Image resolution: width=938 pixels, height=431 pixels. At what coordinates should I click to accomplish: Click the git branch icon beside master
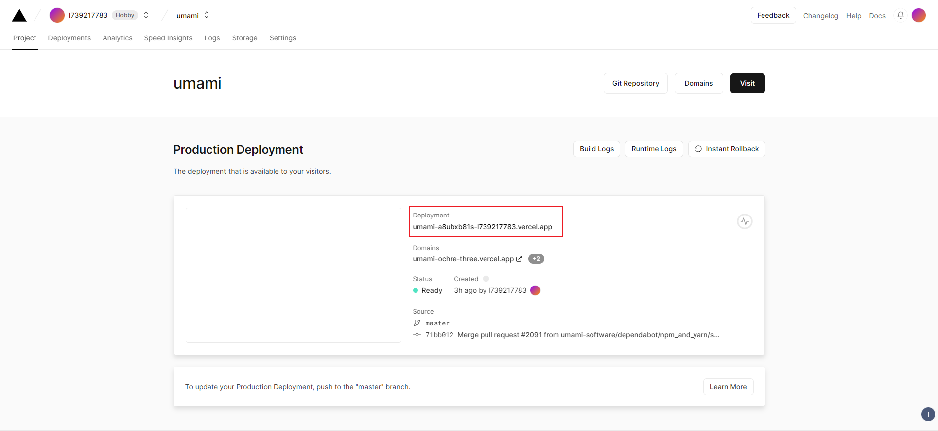417,323
